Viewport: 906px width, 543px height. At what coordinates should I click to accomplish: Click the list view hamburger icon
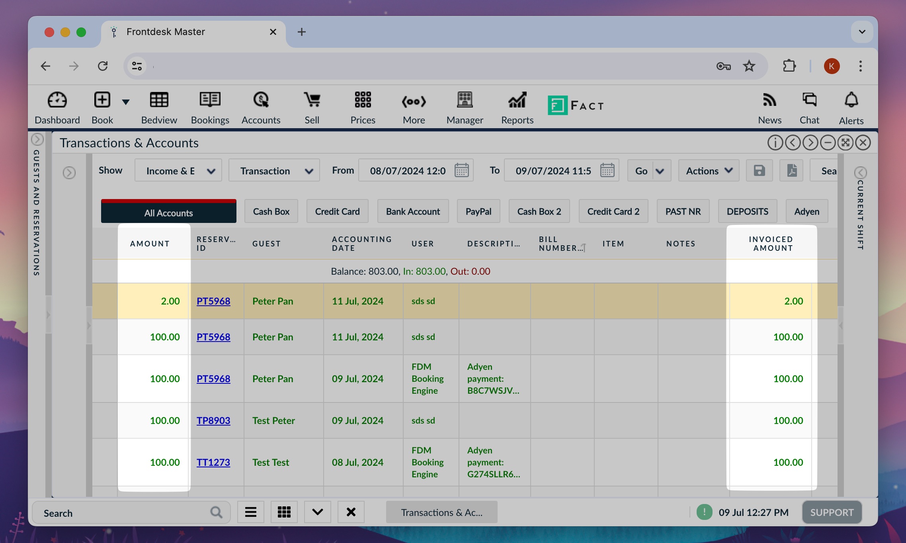point(250,512)
